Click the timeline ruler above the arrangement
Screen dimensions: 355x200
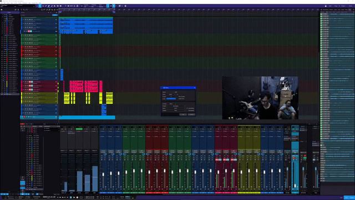coord(189,9)
